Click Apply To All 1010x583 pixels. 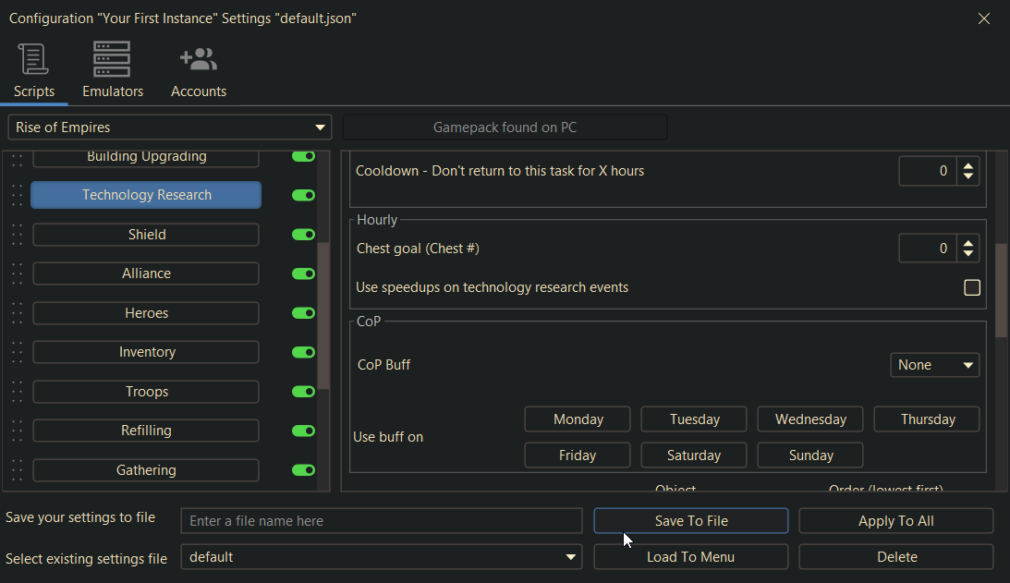896,520
